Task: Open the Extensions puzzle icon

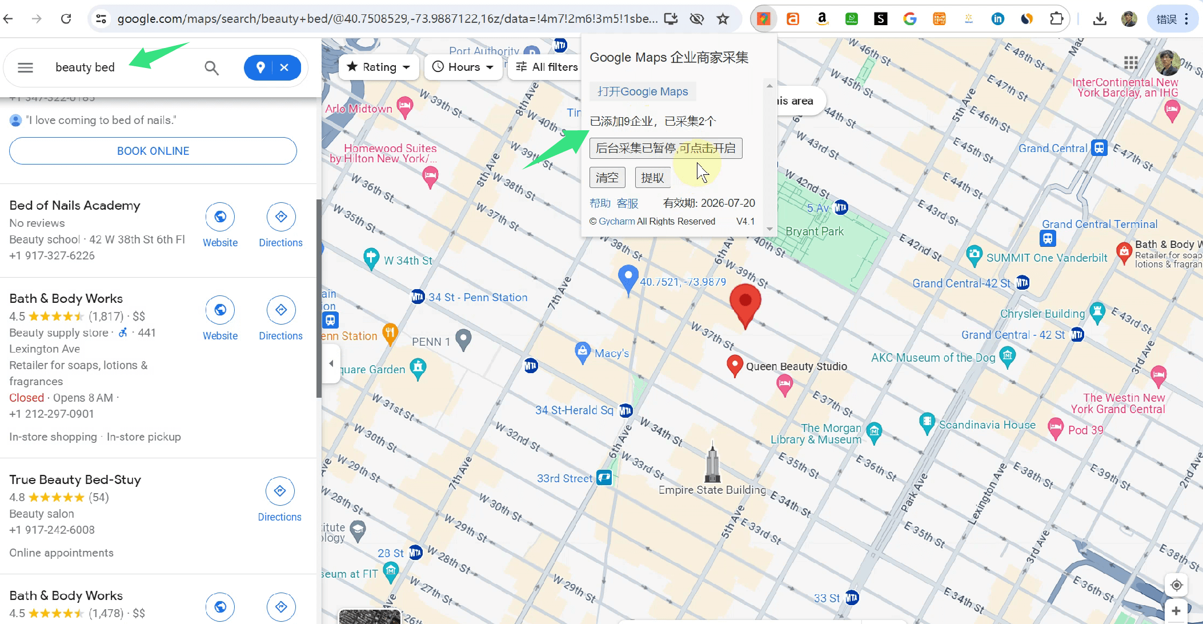Action: pos(1056,19)
